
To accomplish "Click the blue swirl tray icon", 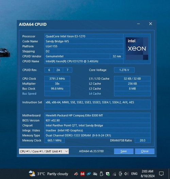I will pyautogui.click(x=89, y=174).
